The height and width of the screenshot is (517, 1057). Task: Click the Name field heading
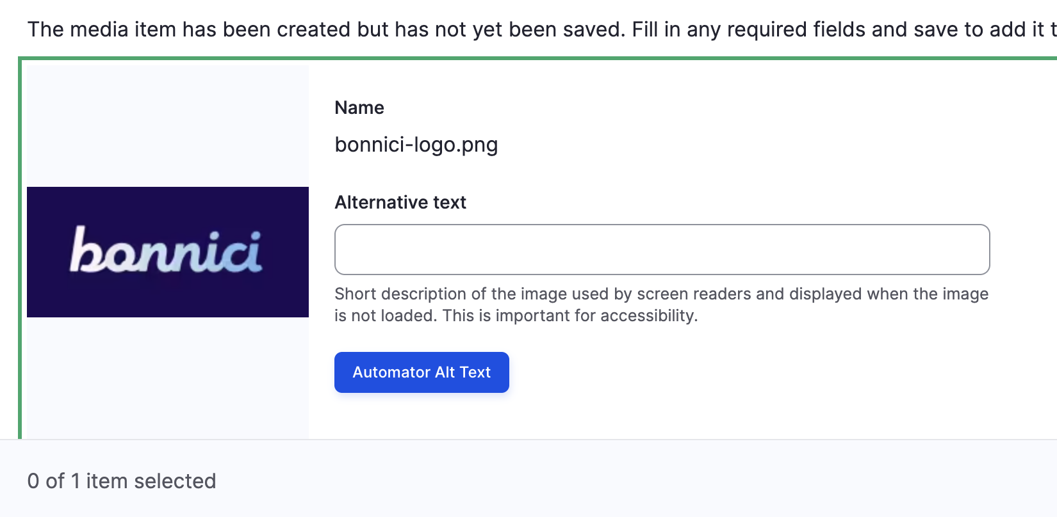(x=359, y=107)
